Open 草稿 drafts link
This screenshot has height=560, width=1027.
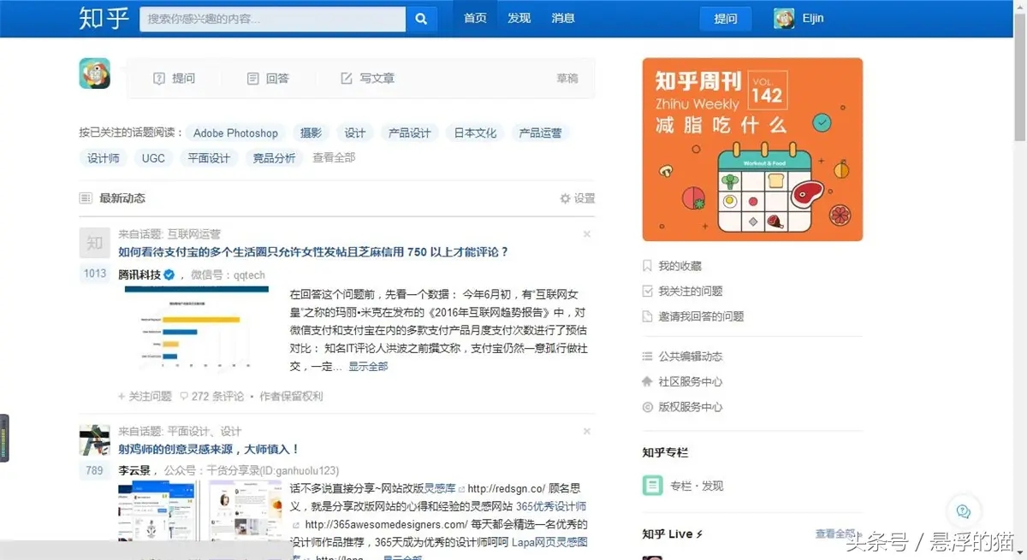click(567, 79)
